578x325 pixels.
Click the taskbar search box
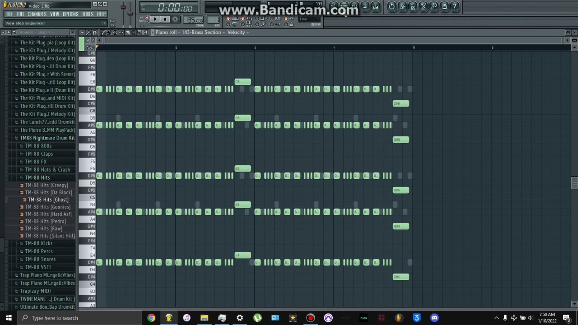[79, 318]
